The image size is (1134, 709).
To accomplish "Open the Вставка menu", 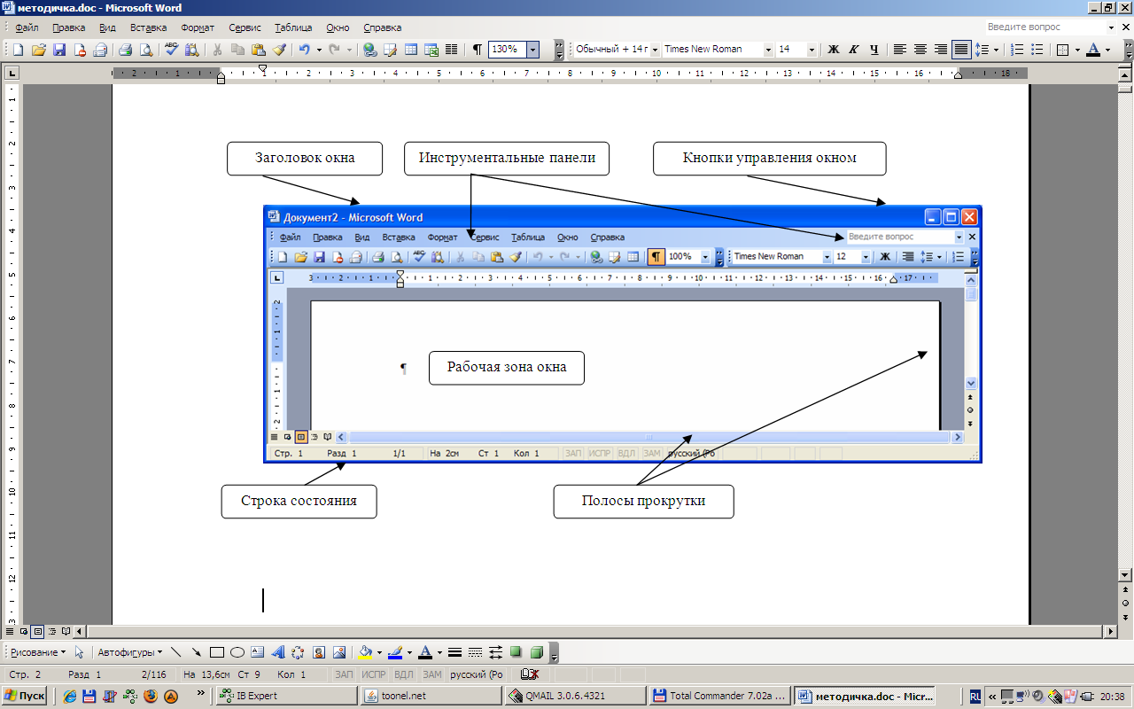I will [x=148, y=27].
